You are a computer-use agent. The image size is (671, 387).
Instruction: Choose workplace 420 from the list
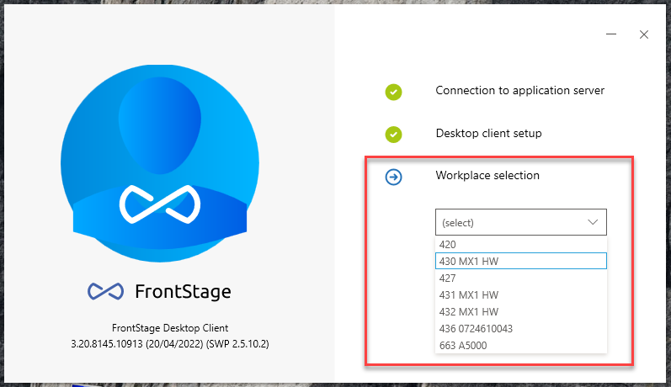pyautogui.click(x=521, y=244)
